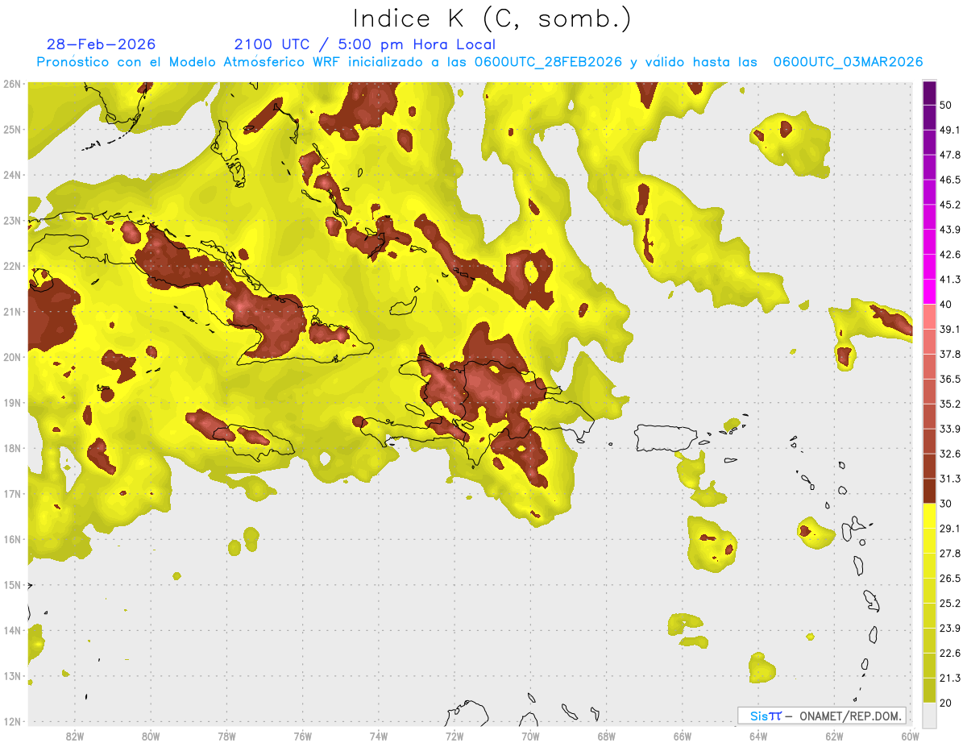Click the longitude axis label 70W
967x747 pixels.
click(x=530, y=736)
